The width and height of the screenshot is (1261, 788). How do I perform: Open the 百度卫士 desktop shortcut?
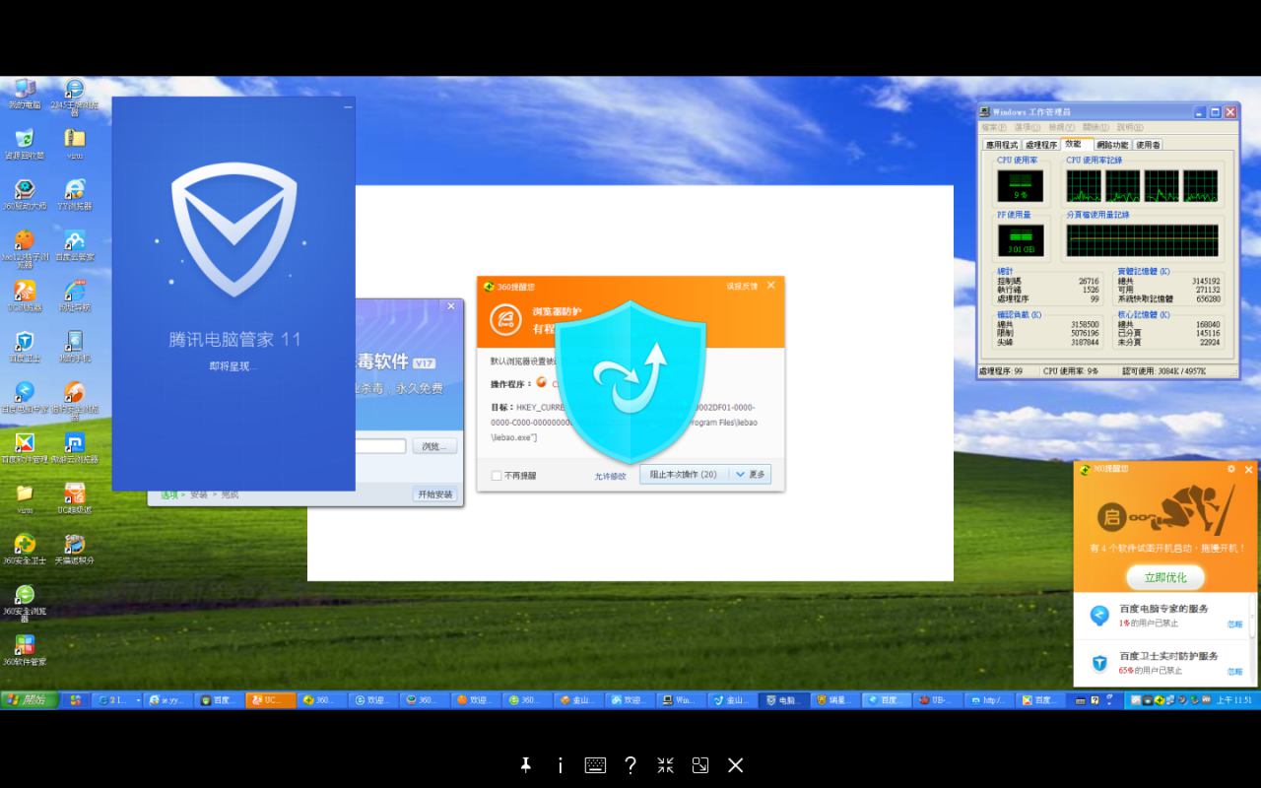(x=25, y=348)
